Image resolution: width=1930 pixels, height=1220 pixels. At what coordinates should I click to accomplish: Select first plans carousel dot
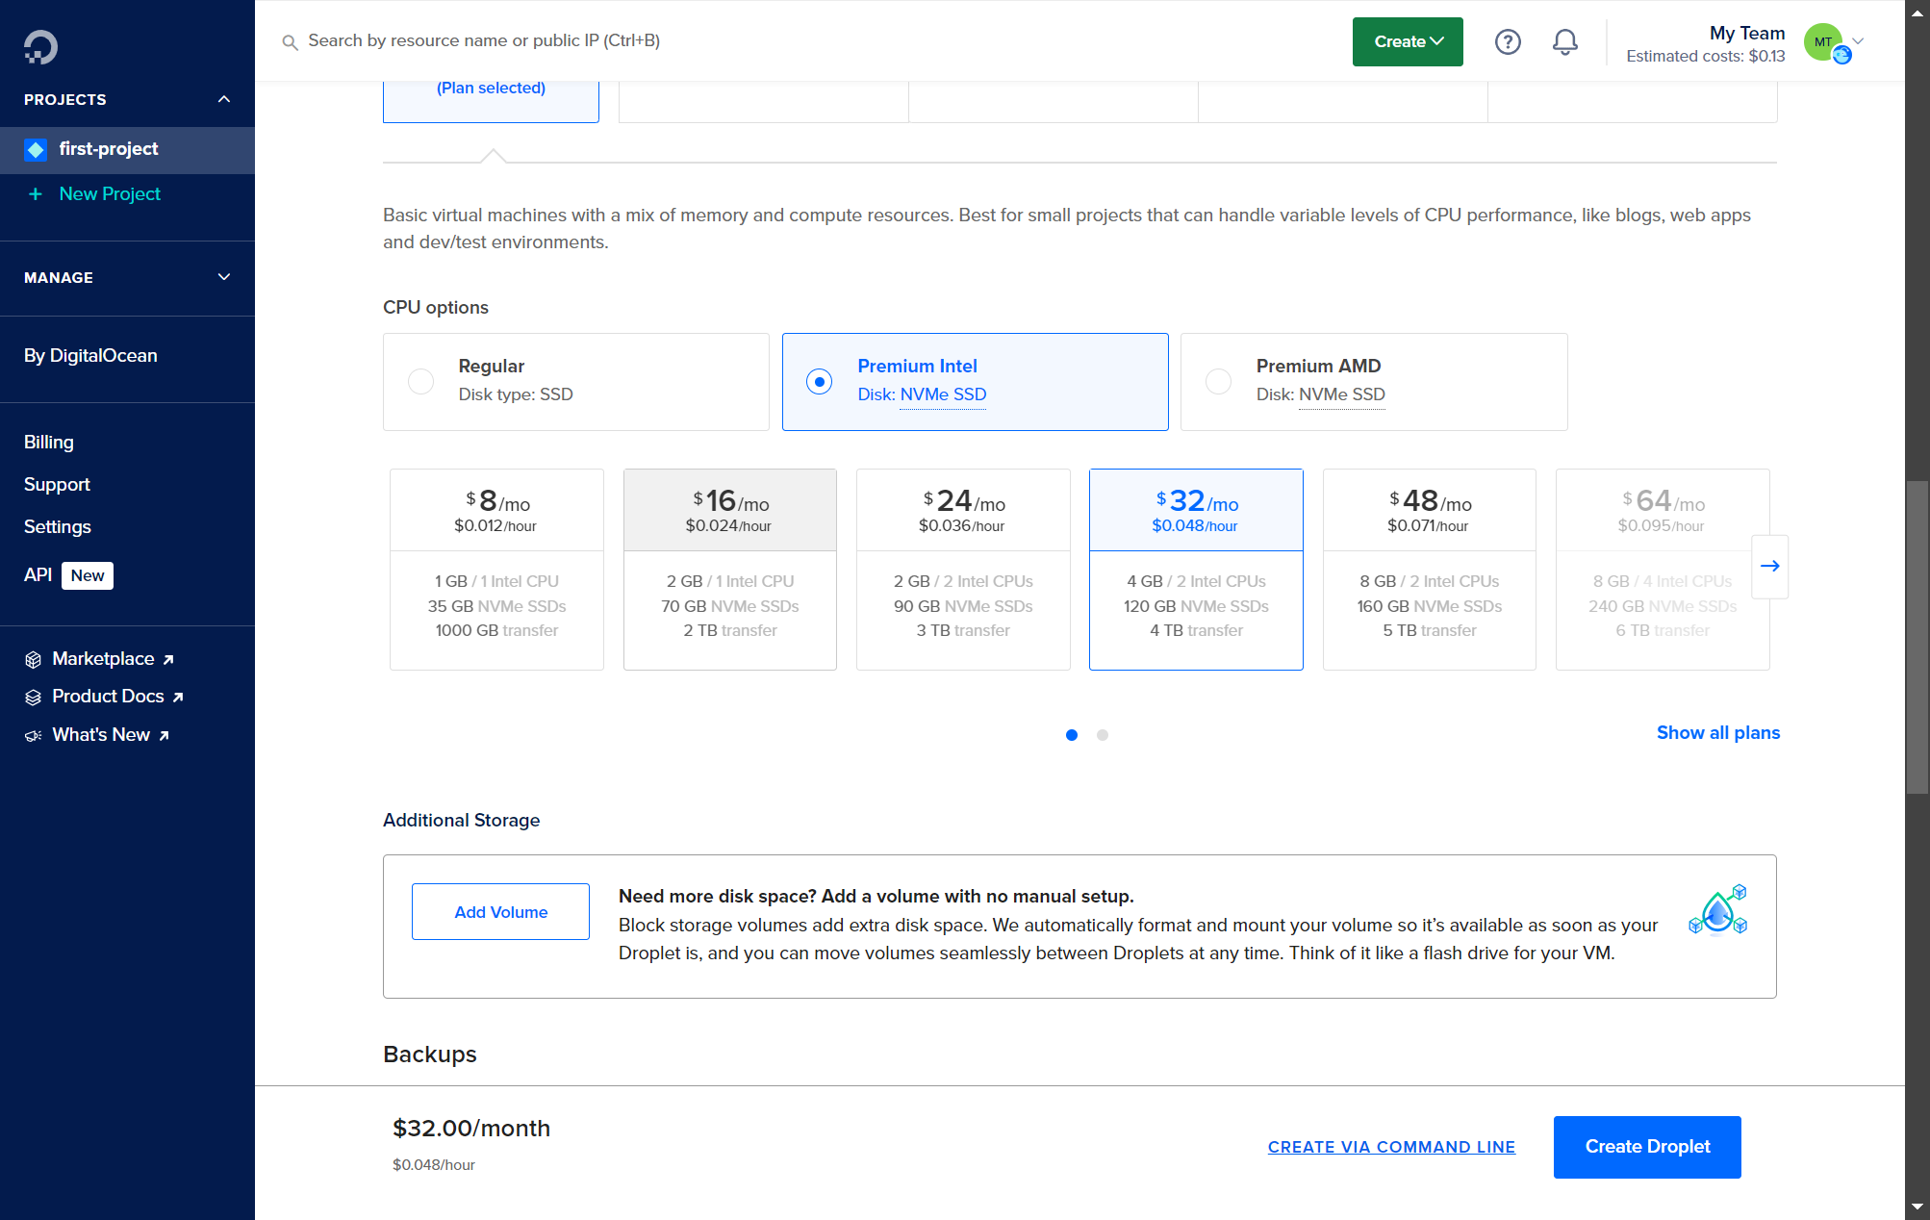[1072, 735]
